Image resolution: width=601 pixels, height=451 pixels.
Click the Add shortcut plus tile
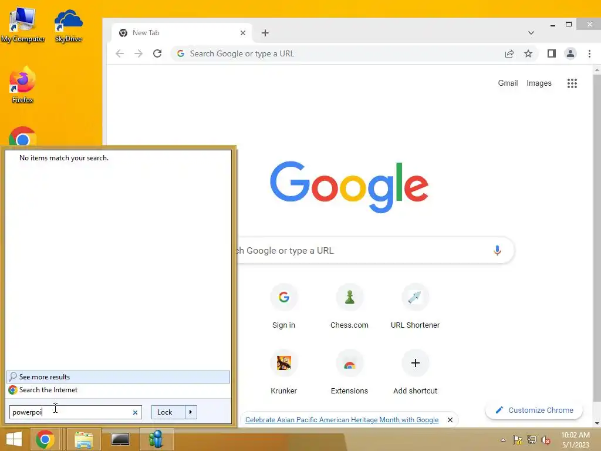(415, 372)
